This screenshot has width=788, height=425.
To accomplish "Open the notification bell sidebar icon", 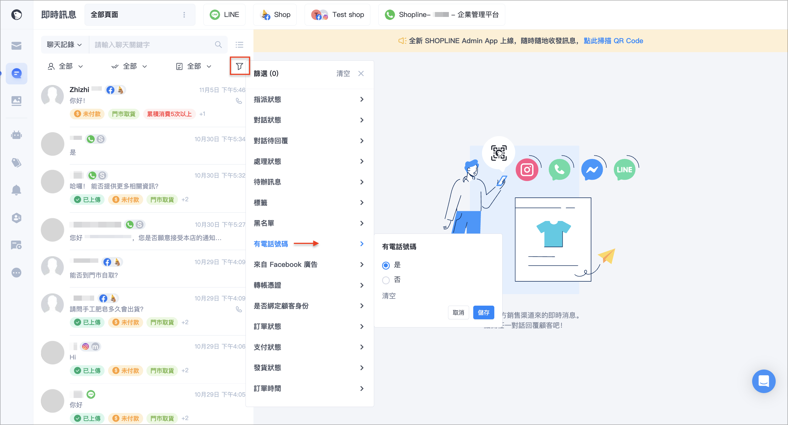I will click(16, 190).
